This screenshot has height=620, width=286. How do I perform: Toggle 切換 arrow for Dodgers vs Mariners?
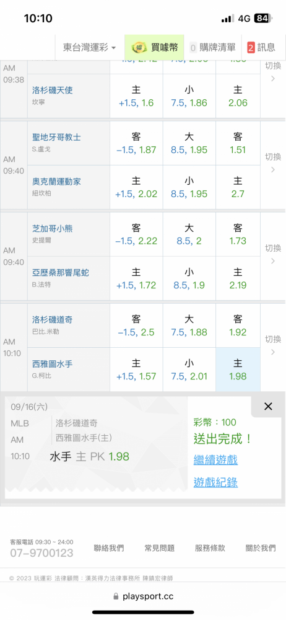[x=273, y=345]
